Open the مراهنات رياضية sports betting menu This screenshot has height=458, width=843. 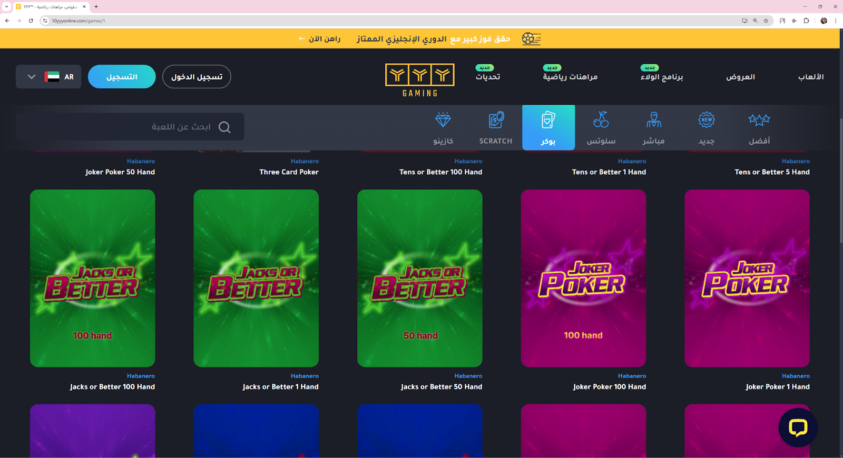[x=570, y=77]
